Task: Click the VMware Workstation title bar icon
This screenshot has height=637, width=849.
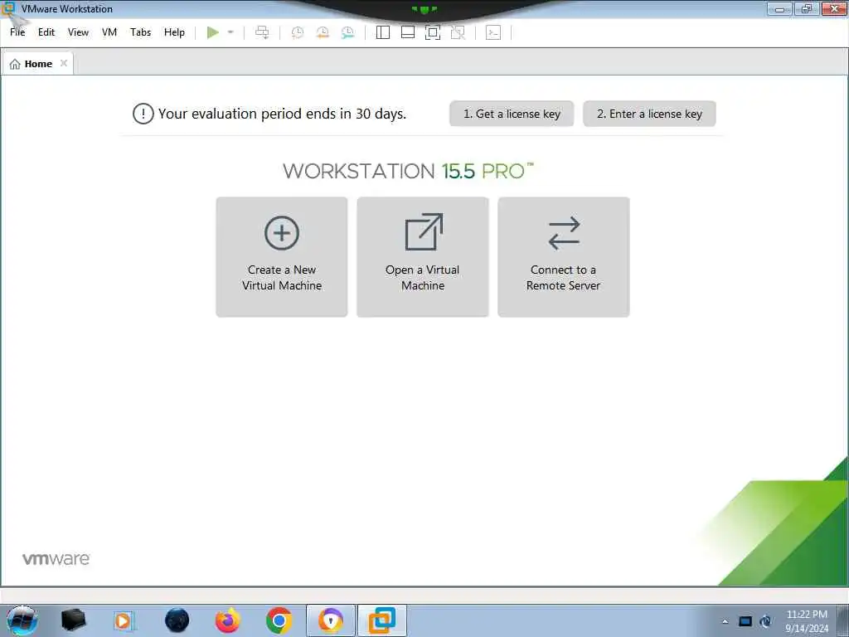Action: [x=8, y=8]
